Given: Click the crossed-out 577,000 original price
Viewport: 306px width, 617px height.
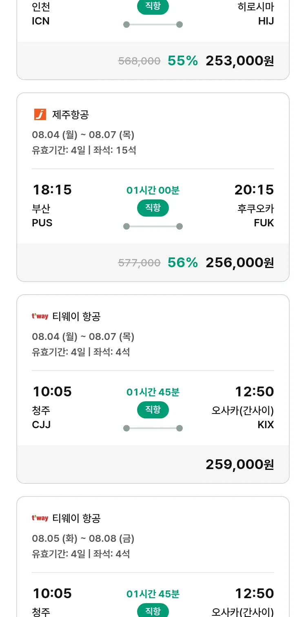Looking at the screenshot, I should pyautogui.click(x=139, y=263).
